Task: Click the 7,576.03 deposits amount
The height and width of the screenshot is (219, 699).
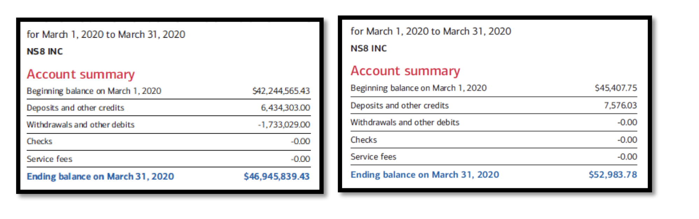Action: pyautogui.click(x=621, y=105)
